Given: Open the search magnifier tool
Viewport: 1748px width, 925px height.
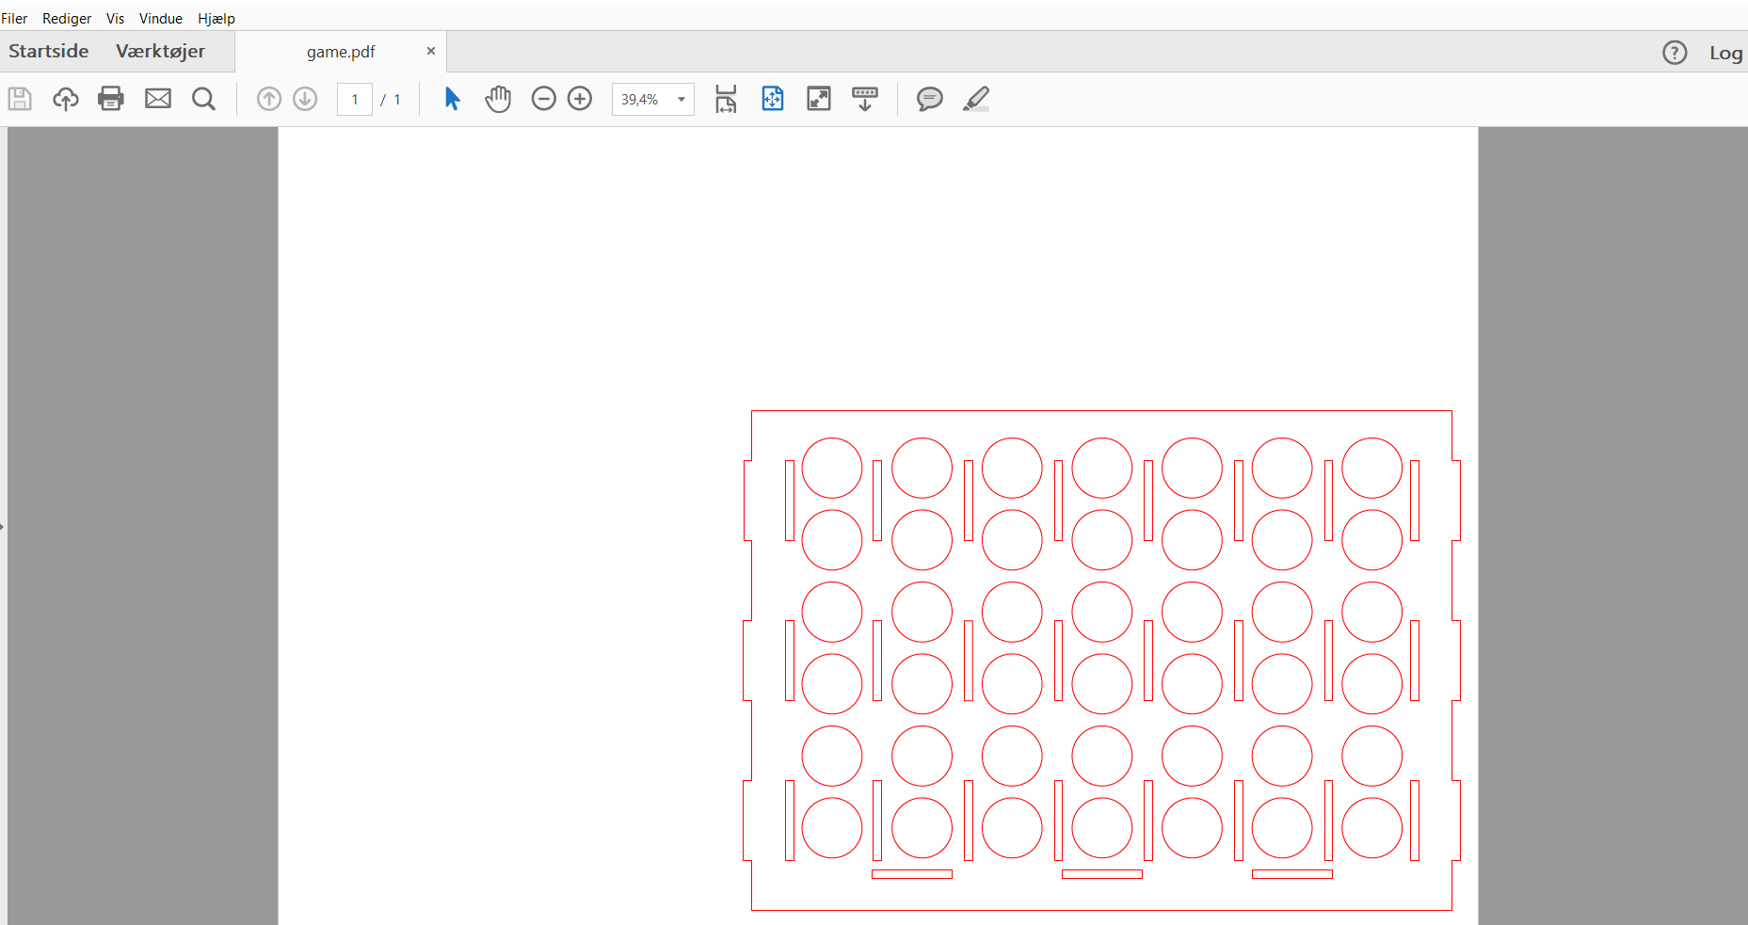Looking at the screenshot, I should coord(203,99).
